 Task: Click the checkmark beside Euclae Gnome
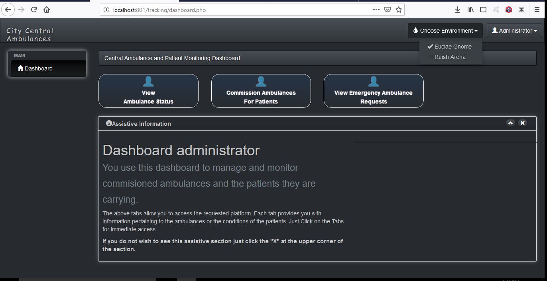pyautogui.click(x=430, y=46)
